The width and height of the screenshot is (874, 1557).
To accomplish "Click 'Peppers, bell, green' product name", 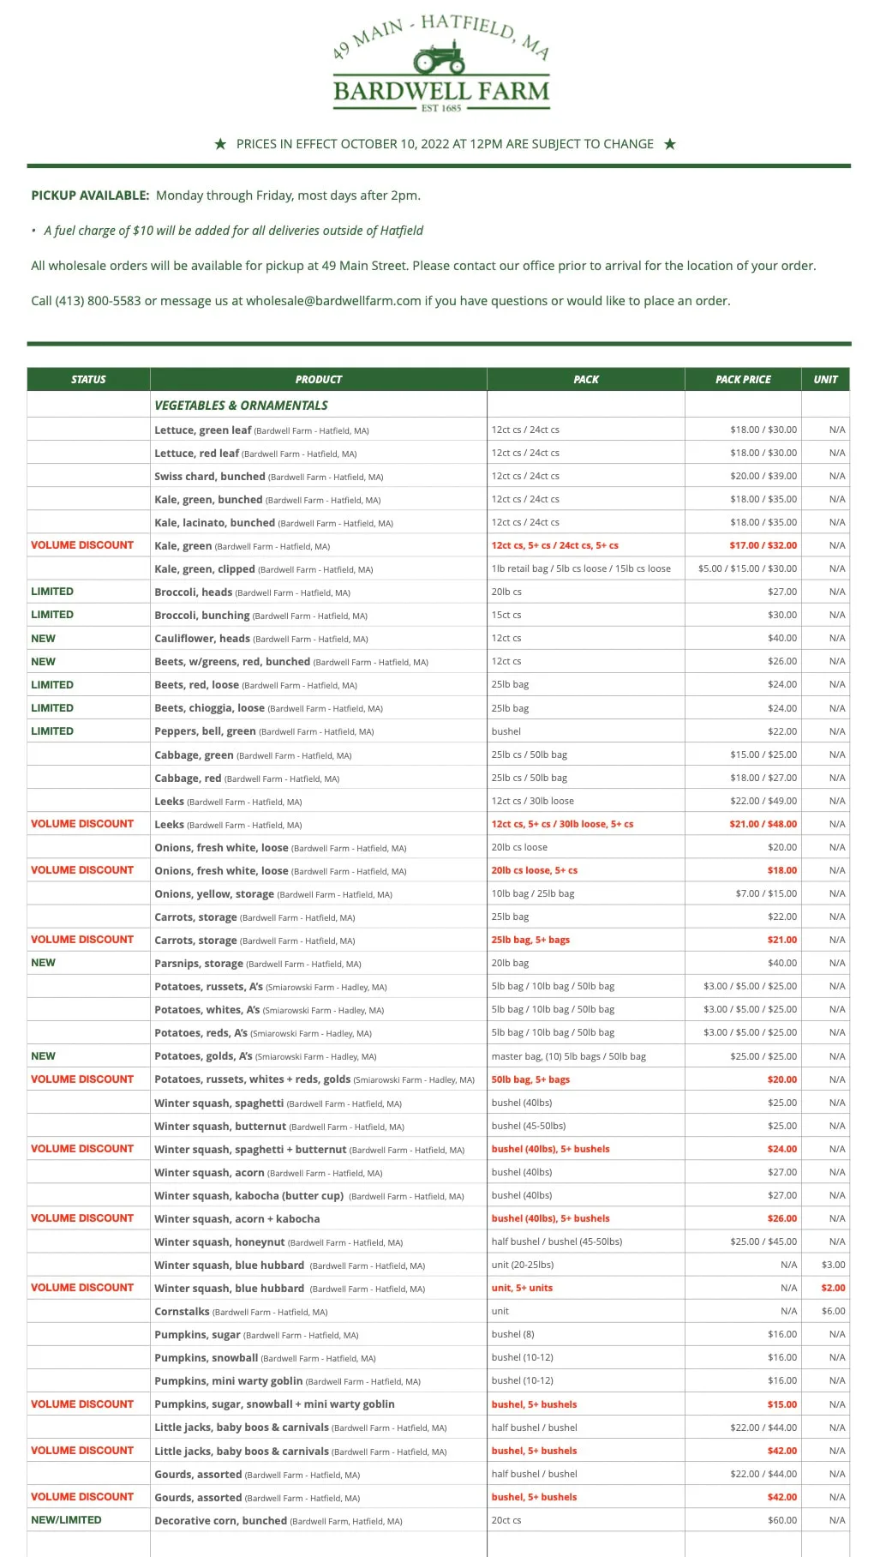I will pyautogui.click(x=205, y=731).
